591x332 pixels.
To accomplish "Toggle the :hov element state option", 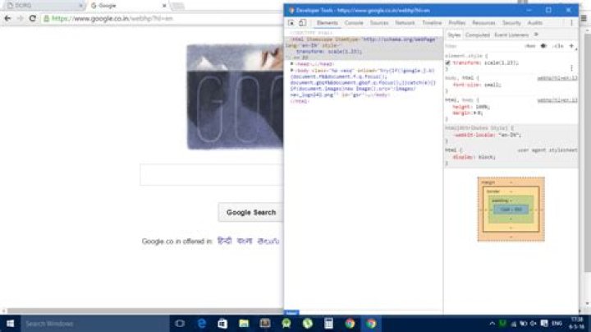I will coord(530,46).
